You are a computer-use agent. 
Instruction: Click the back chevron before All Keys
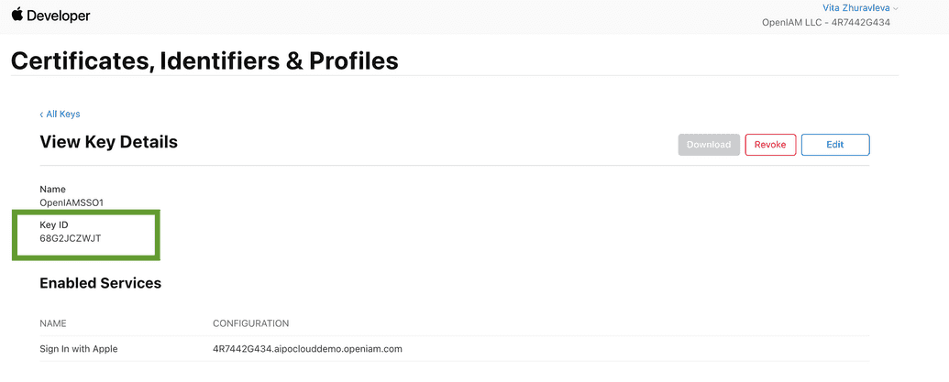pos(41,115)
